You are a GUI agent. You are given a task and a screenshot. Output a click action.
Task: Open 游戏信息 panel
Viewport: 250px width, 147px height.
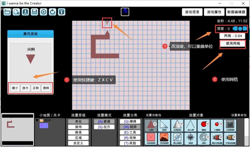(192, 12)
